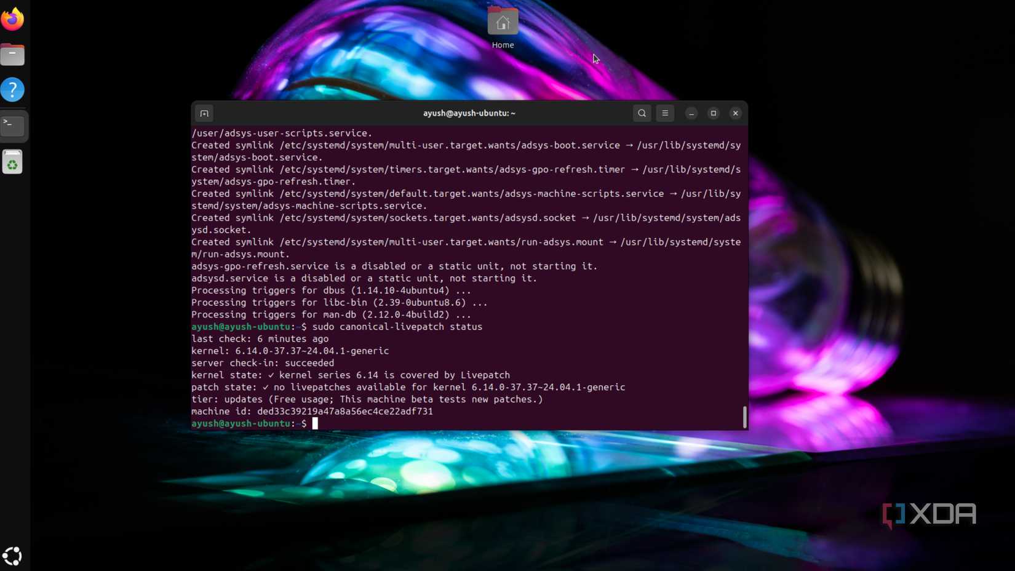This screenshot has width=1015, height=571.
Task: Open the Home folder on the desktop
Action: point(503,22)
